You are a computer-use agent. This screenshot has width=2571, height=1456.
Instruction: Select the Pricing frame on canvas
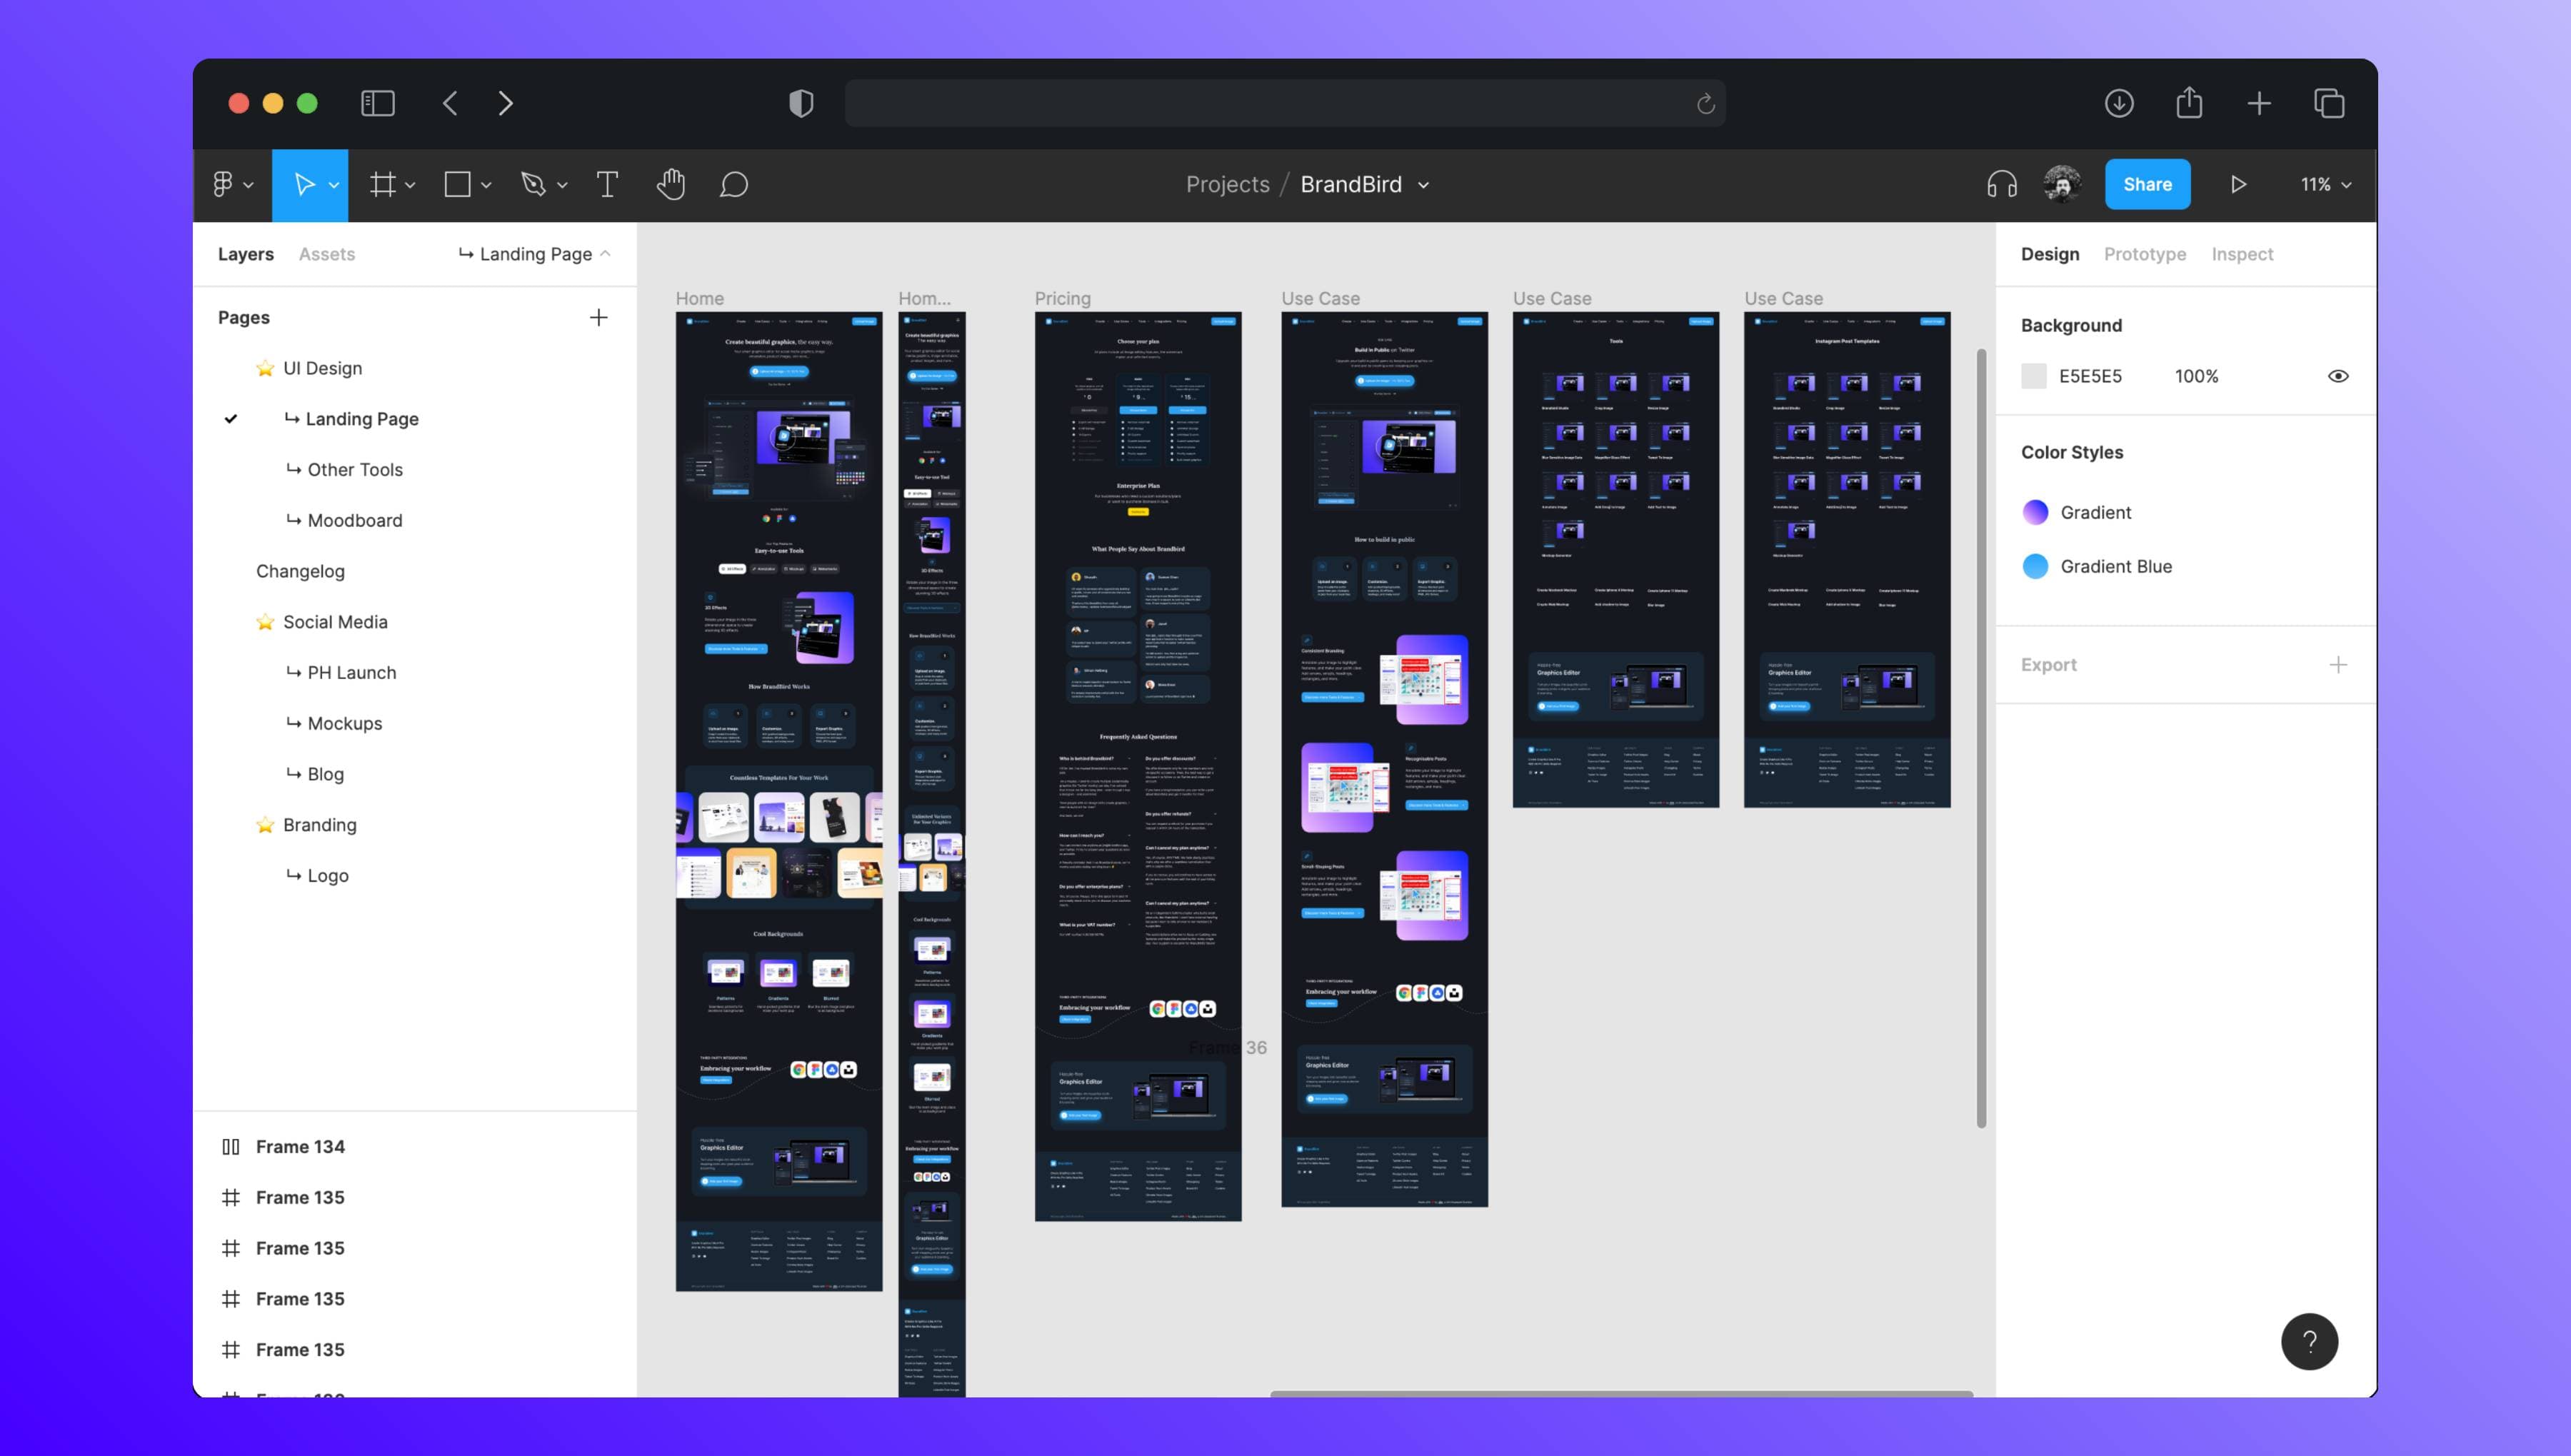pyautogui.click(x=1138, y=766)
